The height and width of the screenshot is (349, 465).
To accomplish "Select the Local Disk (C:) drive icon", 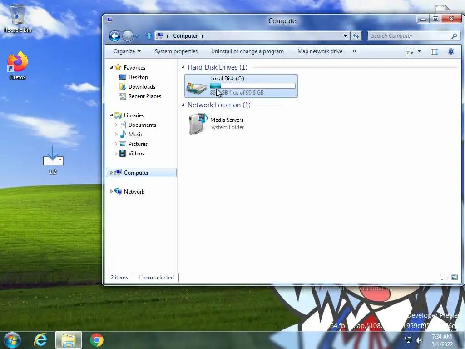I will click(x=197, y=88).
